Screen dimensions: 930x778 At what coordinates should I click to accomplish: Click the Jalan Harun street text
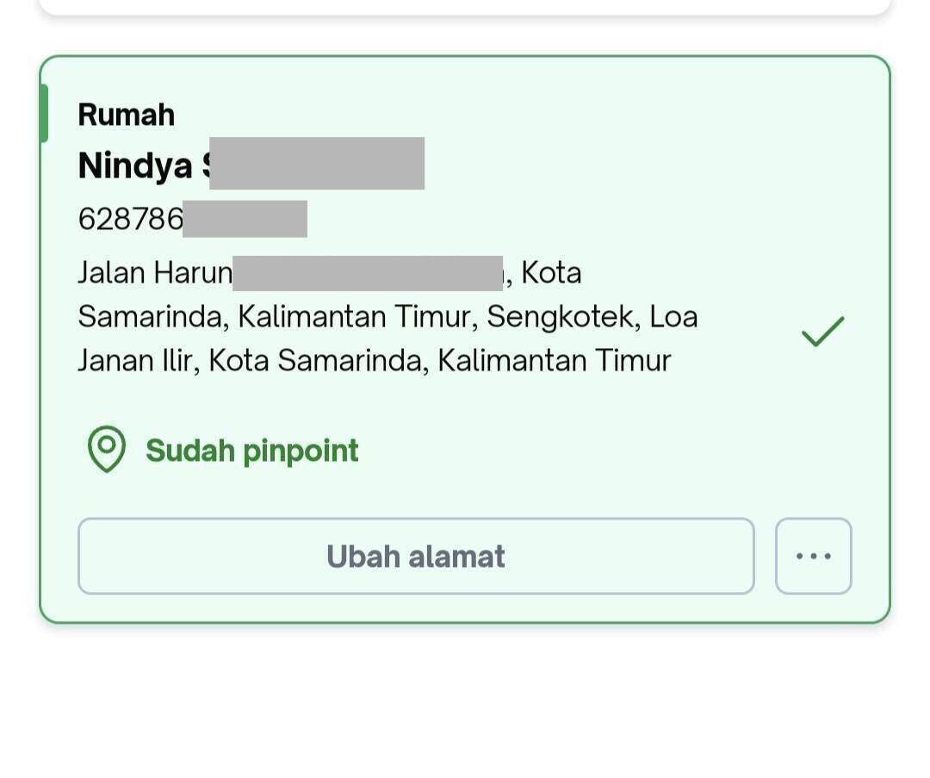click(x=155, y=273)
